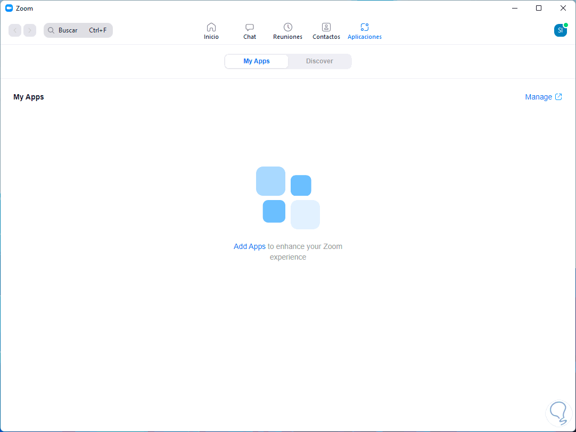Click the Add Apps link
576x432 pixels.
250,247
